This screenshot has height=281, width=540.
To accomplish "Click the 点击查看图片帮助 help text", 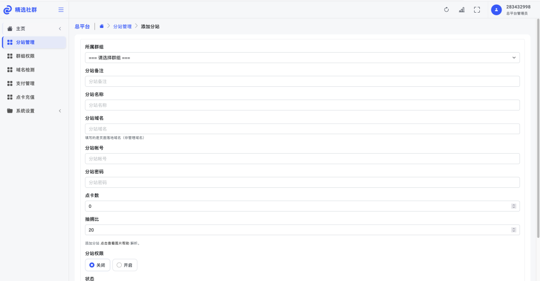I will click(x=114, y=243).
